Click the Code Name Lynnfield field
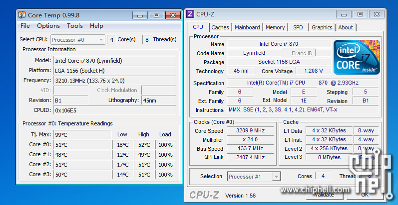Screen dimensions: 398x205 [254, 53]
